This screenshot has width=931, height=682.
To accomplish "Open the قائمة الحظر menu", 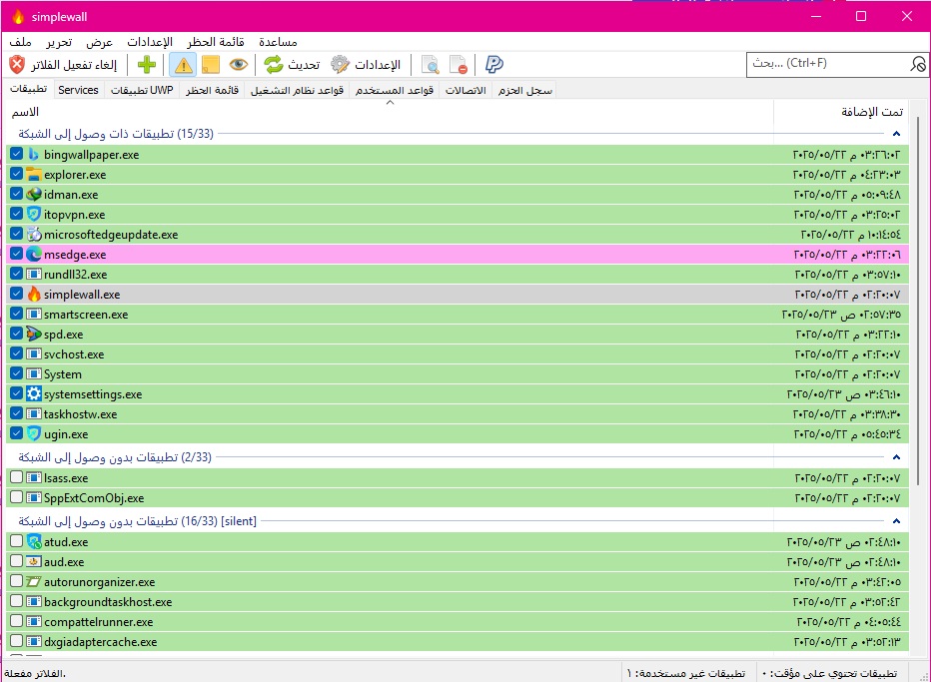I will pyautogui.click(x=216, y=42).
